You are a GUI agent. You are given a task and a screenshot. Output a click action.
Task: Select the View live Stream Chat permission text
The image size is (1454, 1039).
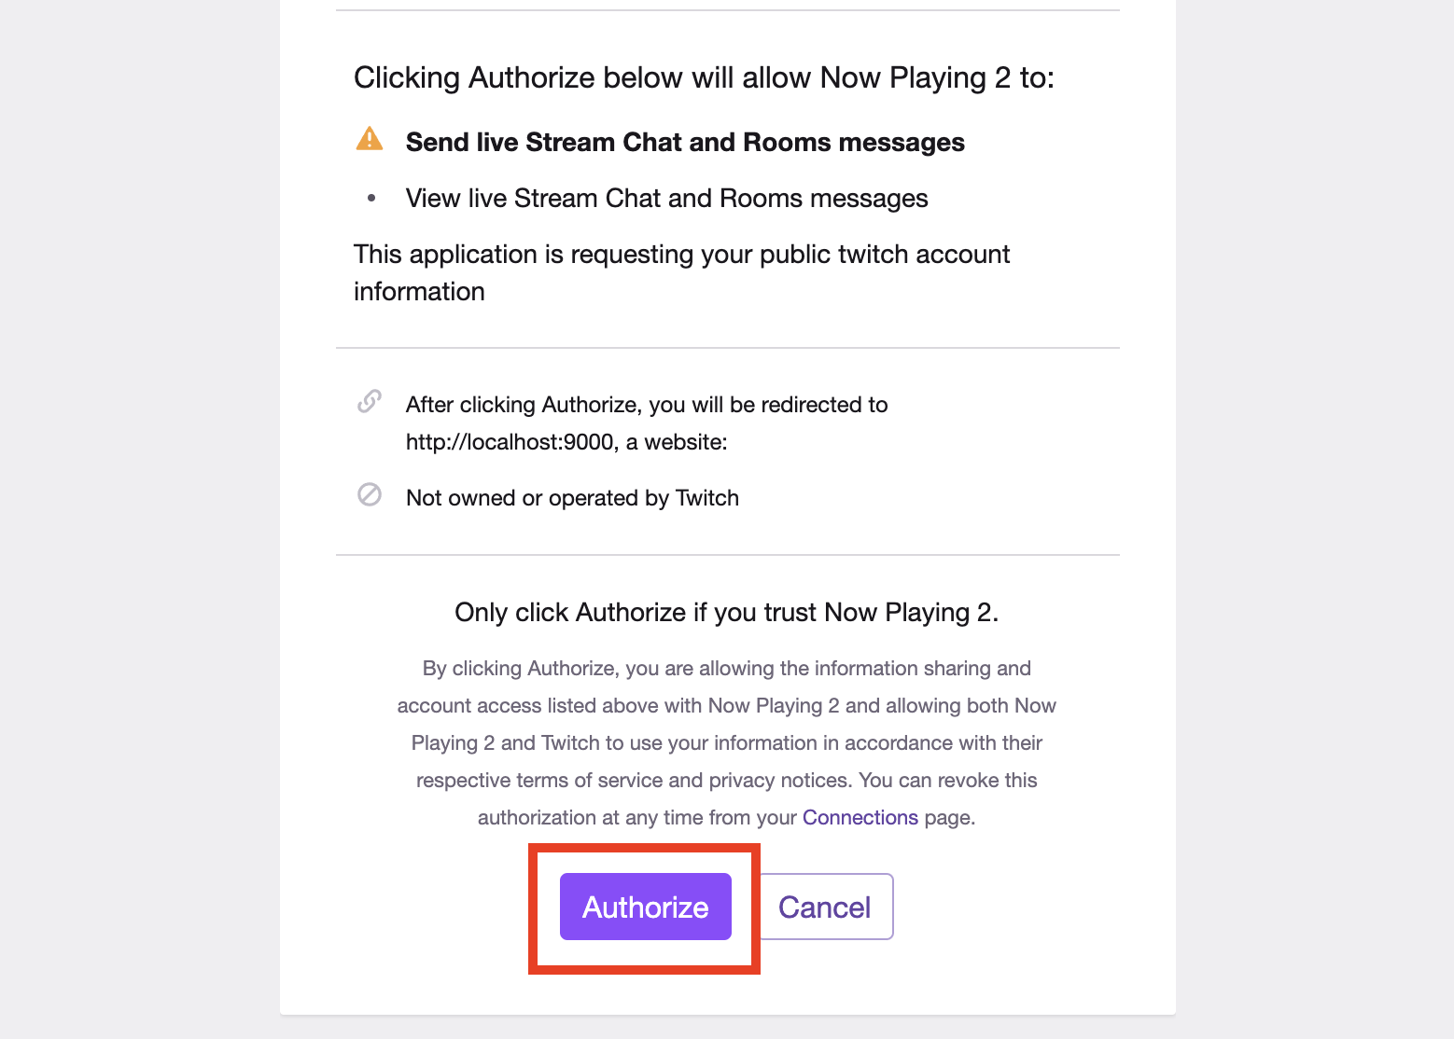pyautogui.click(x=666, y=198)
